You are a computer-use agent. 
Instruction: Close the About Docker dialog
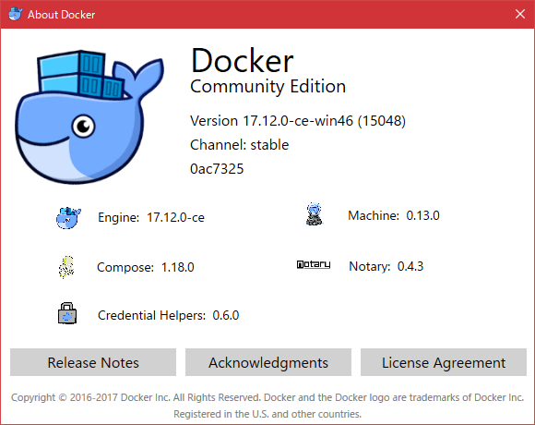(x=520, y=14)
